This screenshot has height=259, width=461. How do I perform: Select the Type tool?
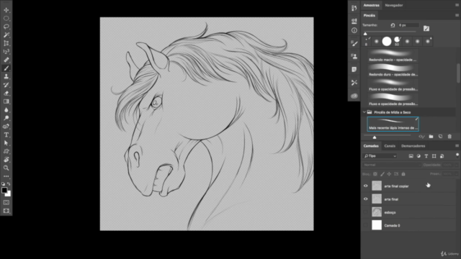click(x=6, y=135)
